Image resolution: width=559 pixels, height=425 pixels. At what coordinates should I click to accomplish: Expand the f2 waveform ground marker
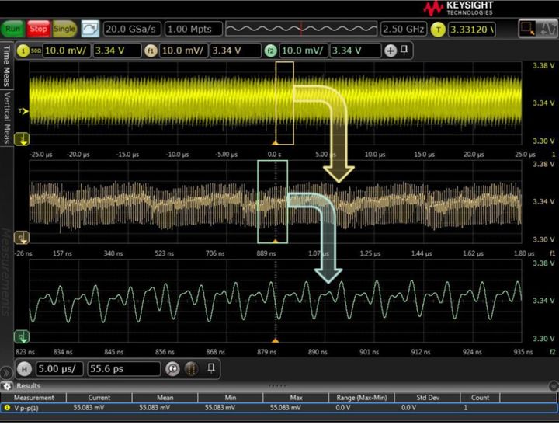click(x=23, y=337)
